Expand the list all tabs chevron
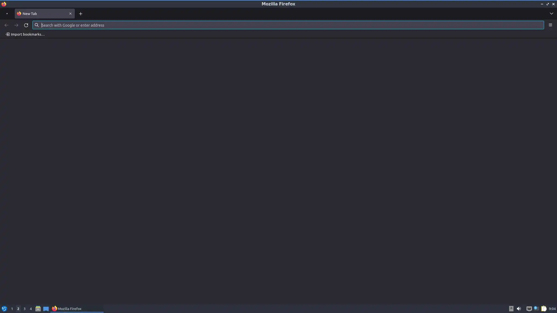 [551, 14]
